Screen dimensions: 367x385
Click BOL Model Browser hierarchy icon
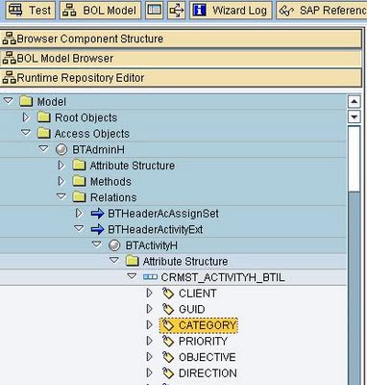pos(9,58)
